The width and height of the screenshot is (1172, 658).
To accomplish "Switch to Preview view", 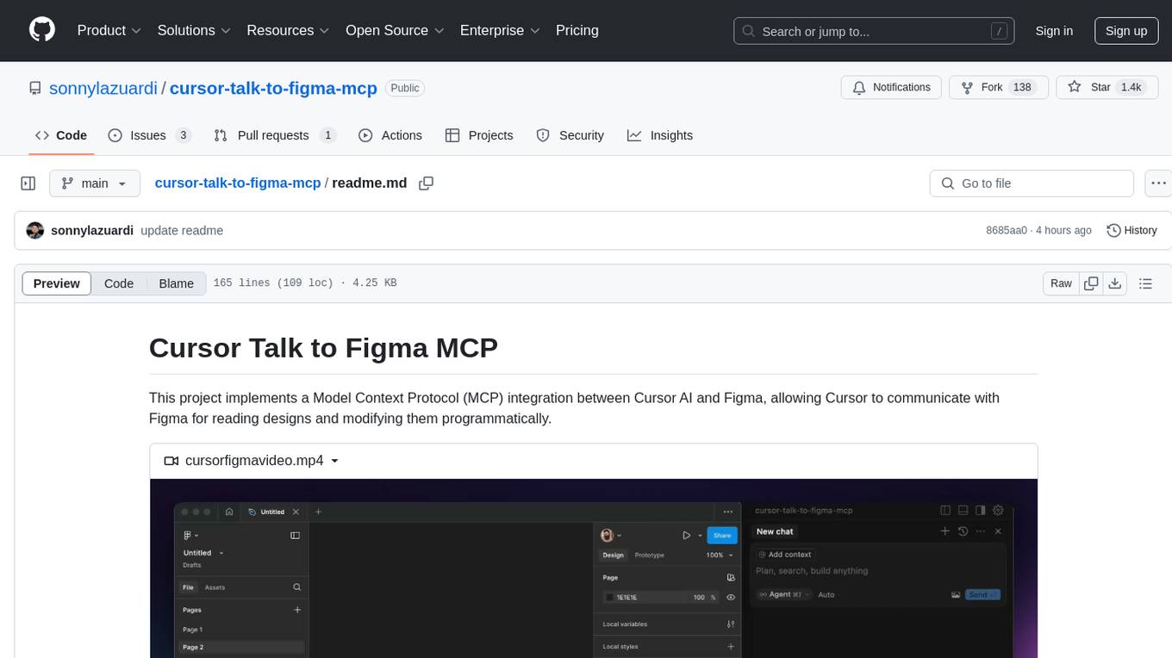I will click(57, 283).
